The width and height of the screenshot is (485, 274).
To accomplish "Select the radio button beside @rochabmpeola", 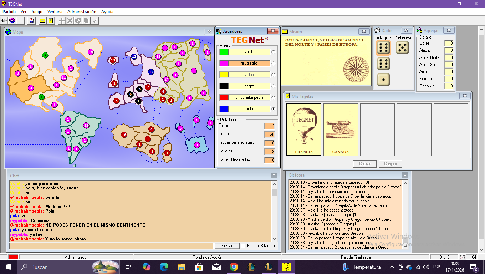I will (274, 97).
